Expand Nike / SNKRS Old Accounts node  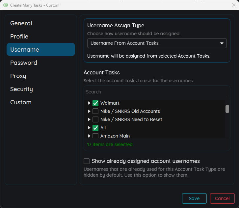tap(89, 111)
